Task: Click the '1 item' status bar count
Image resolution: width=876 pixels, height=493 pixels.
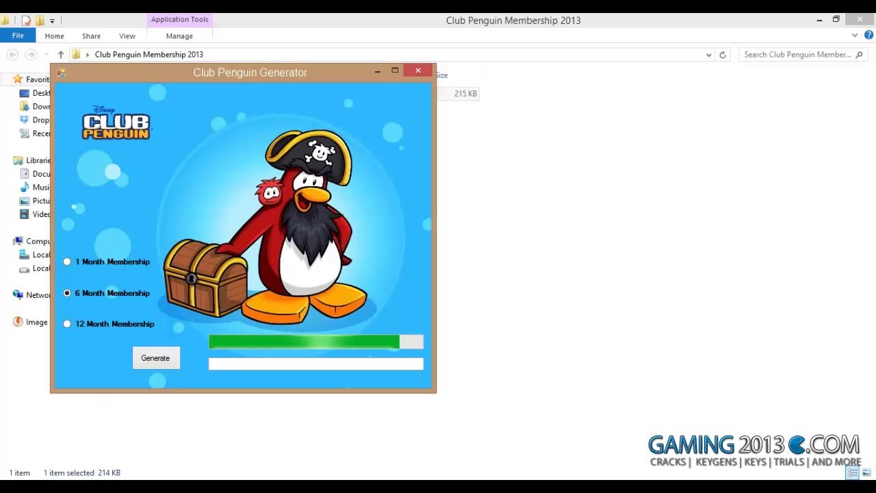Action: click(x=20, y=472)
